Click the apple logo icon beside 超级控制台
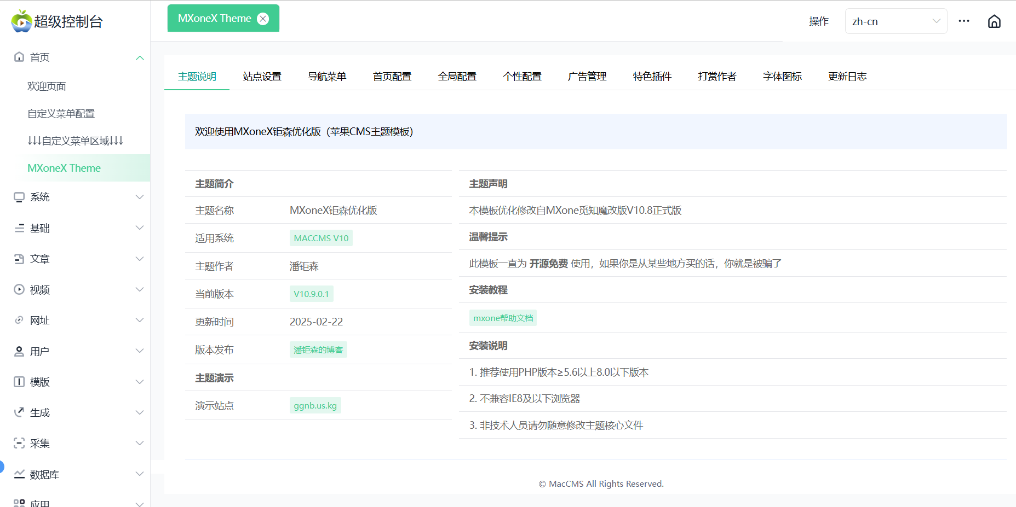 click(x=21, y=21)
